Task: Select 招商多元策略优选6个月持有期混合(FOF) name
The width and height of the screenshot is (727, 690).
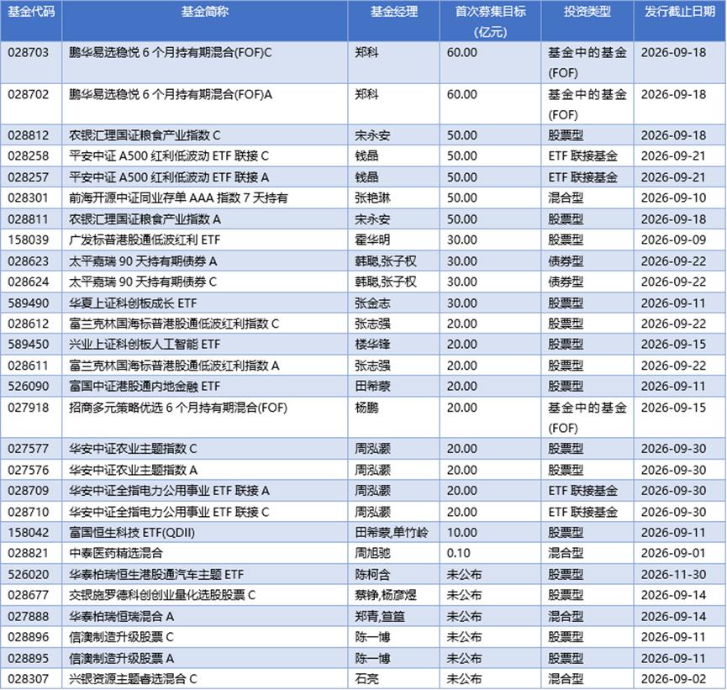Action: click(178, 408)
